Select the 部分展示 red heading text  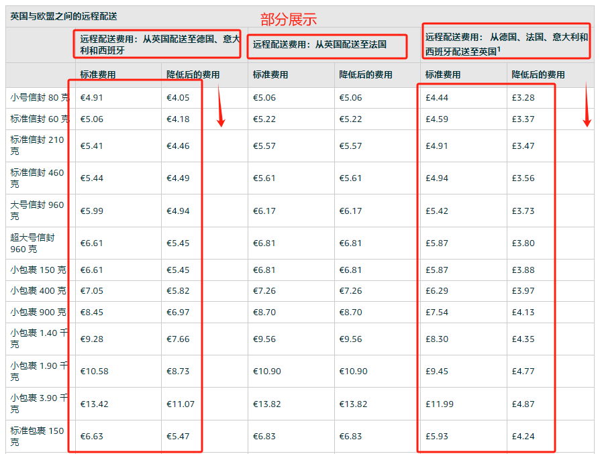click(x=289, y=19)
